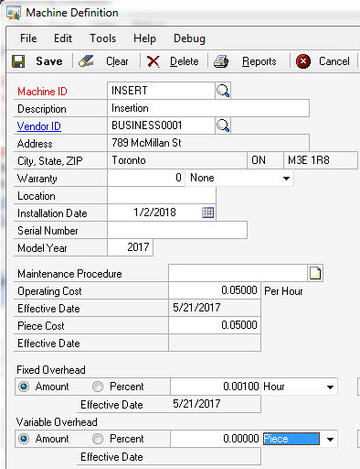Select Variable Overhead Percent radio button
This screenshot has width=360, height=469.
point(98,439)
